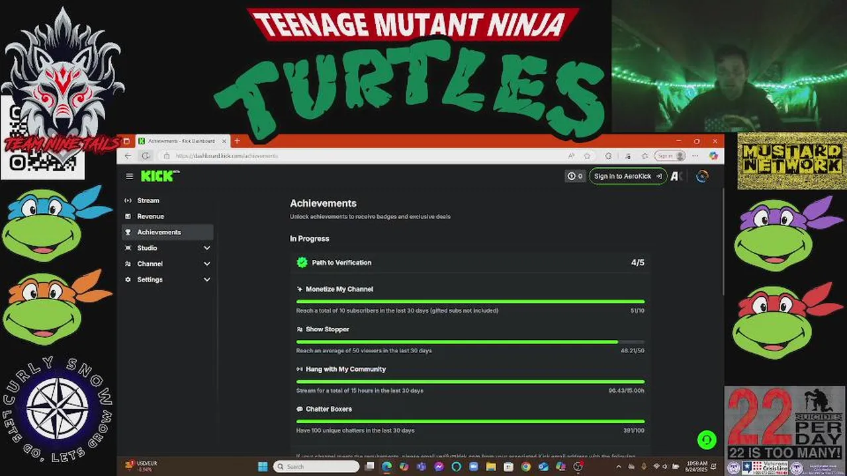Open the Edge Collections icon
Screen dimensions: 847x476
click(x=645, y=156)
